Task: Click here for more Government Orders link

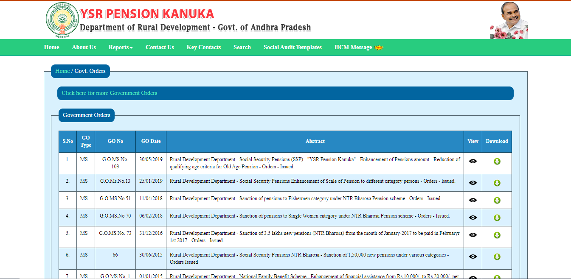Action: point(110,93)
